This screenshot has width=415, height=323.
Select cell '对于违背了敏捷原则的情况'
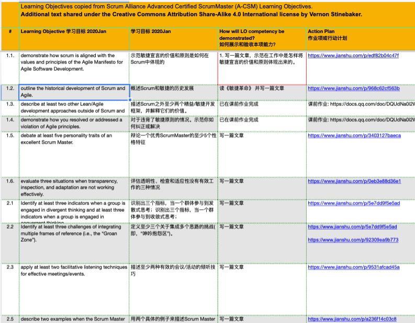[173, 124]
